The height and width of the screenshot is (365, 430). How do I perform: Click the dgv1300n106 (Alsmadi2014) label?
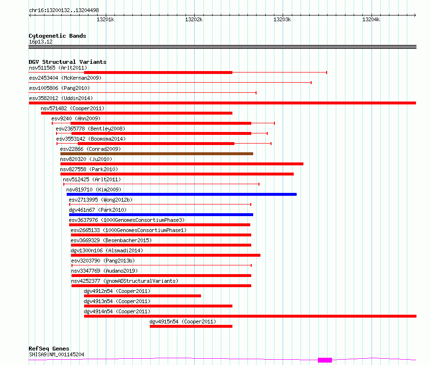click(x=107, y=250)
